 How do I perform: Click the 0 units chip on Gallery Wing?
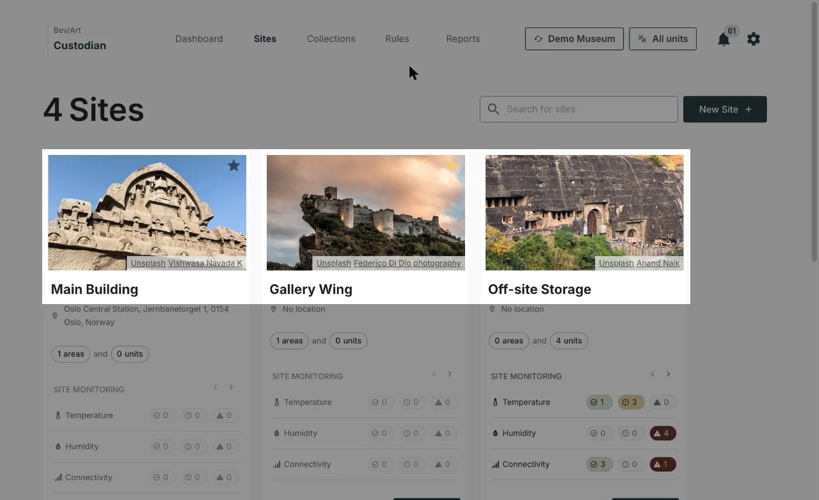pyautogui.click(x=349, y=340)
